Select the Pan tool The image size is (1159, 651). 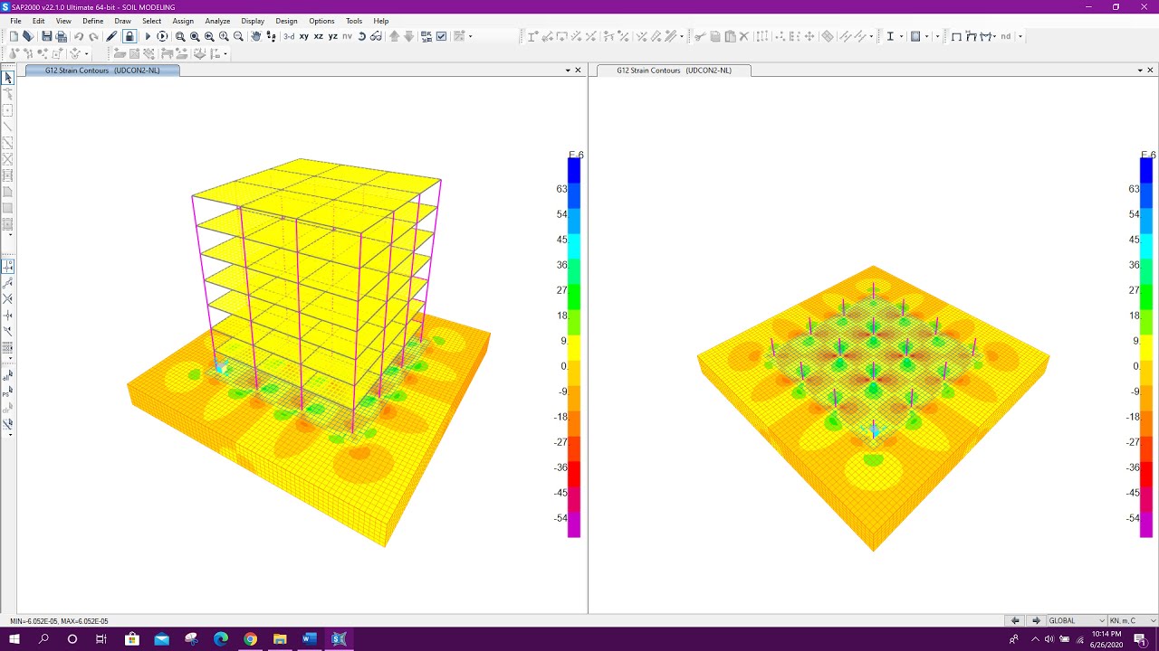pos(254,36)
